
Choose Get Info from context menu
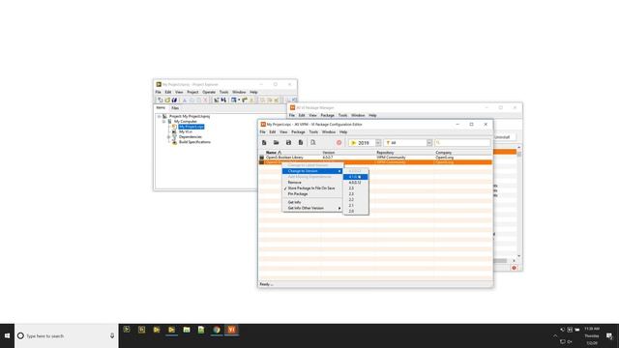(x=294, y=202)
